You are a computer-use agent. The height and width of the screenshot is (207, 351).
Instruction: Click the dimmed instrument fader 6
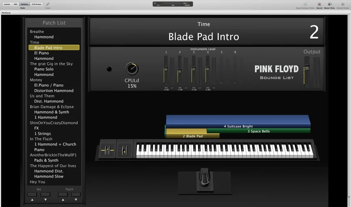click(x=235, y=70)
